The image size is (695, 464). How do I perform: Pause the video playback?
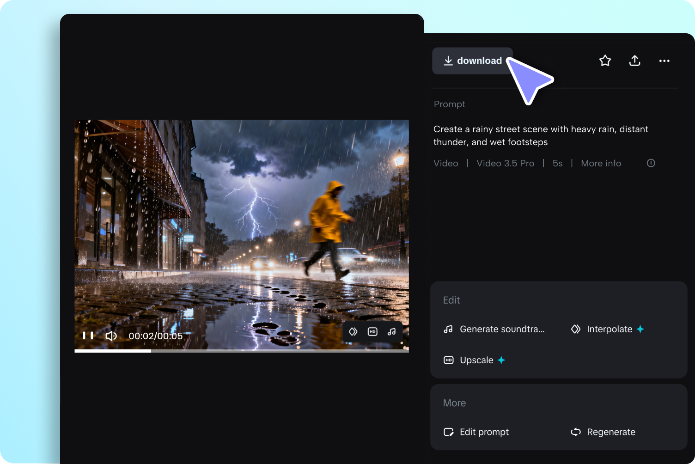pyautogui.click(x=88, y=336)
